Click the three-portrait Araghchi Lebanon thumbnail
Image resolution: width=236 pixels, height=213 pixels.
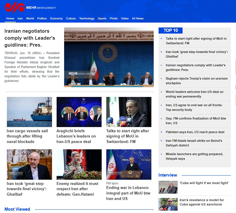pyautogui.click(x=79, y=112)
